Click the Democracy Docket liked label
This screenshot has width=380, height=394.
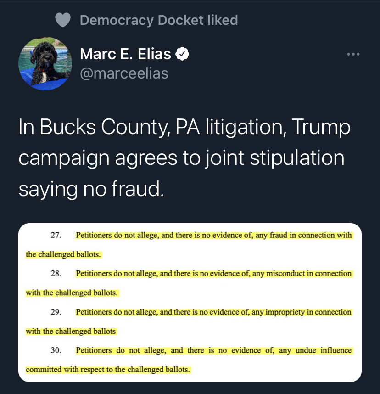[158, 20]
